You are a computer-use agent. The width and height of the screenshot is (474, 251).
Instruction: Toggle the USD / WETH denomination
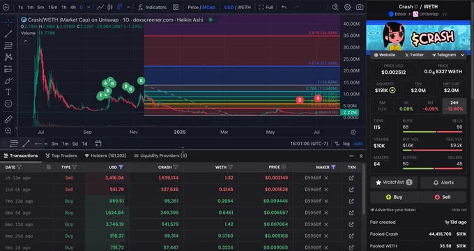pyautogui.click(x=237, y=7)
